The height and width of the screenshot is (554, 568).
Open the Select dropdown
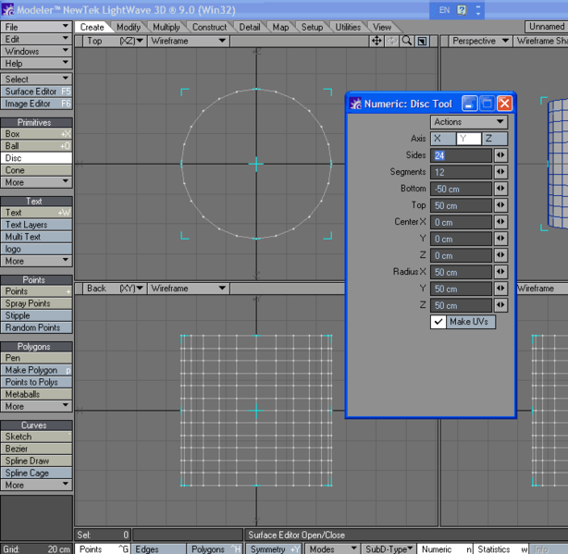coord(36,79)
